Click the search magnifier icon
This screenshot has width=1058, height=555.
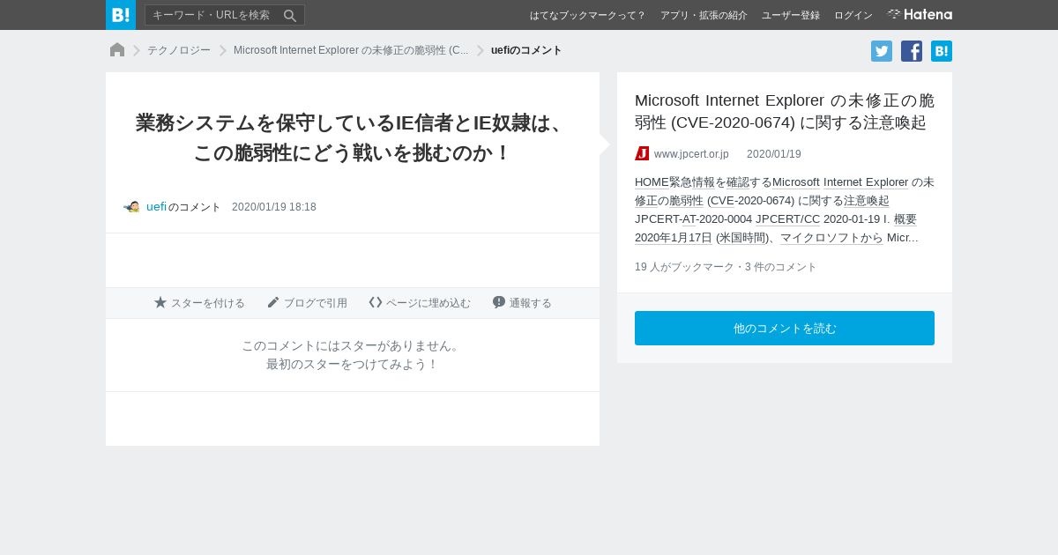pos(289,15)
